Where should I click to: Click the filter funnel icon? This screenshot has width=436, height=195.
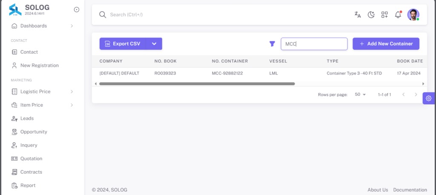272,44
